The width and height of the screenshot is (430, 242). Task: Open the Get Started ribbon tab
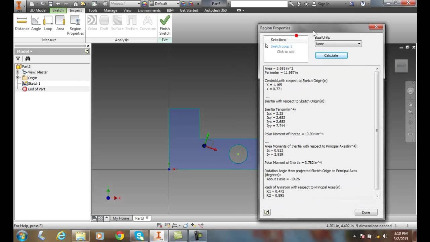189,10
